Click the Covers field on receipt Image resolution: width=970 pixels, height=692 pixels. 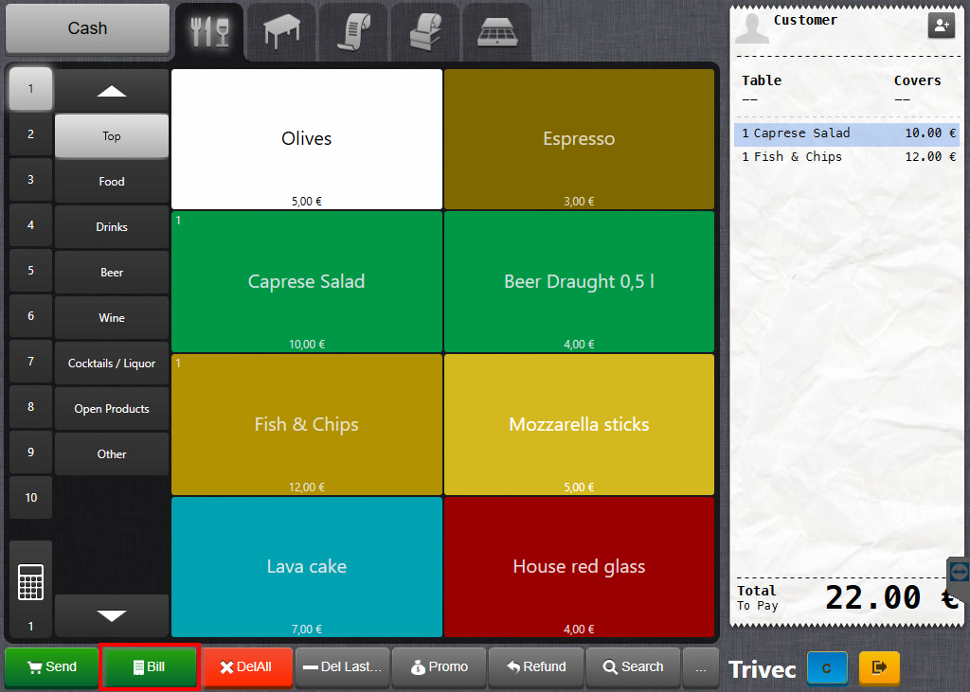coord(917,89)
